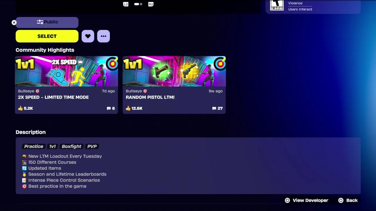The height and width of the screenshot is (211, 376).
Task: Select the Boxfight tag
Action: tap(71, 147)
